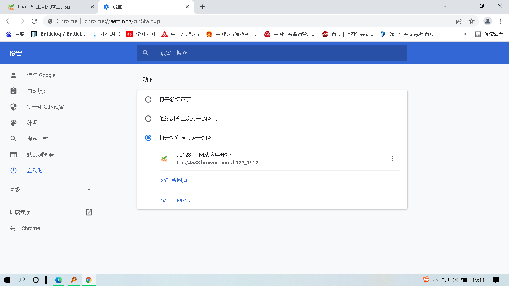
Task: Expand the 高级 section
Action: click(50, 190)
